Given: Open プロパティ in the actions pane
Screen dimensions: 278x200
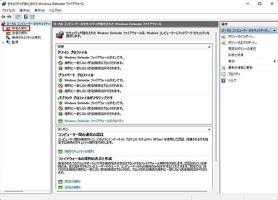Looking at the screenshot, I should tap(234, 74).
